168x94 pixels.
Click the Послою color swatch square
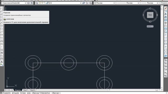[x=95, y=3]
